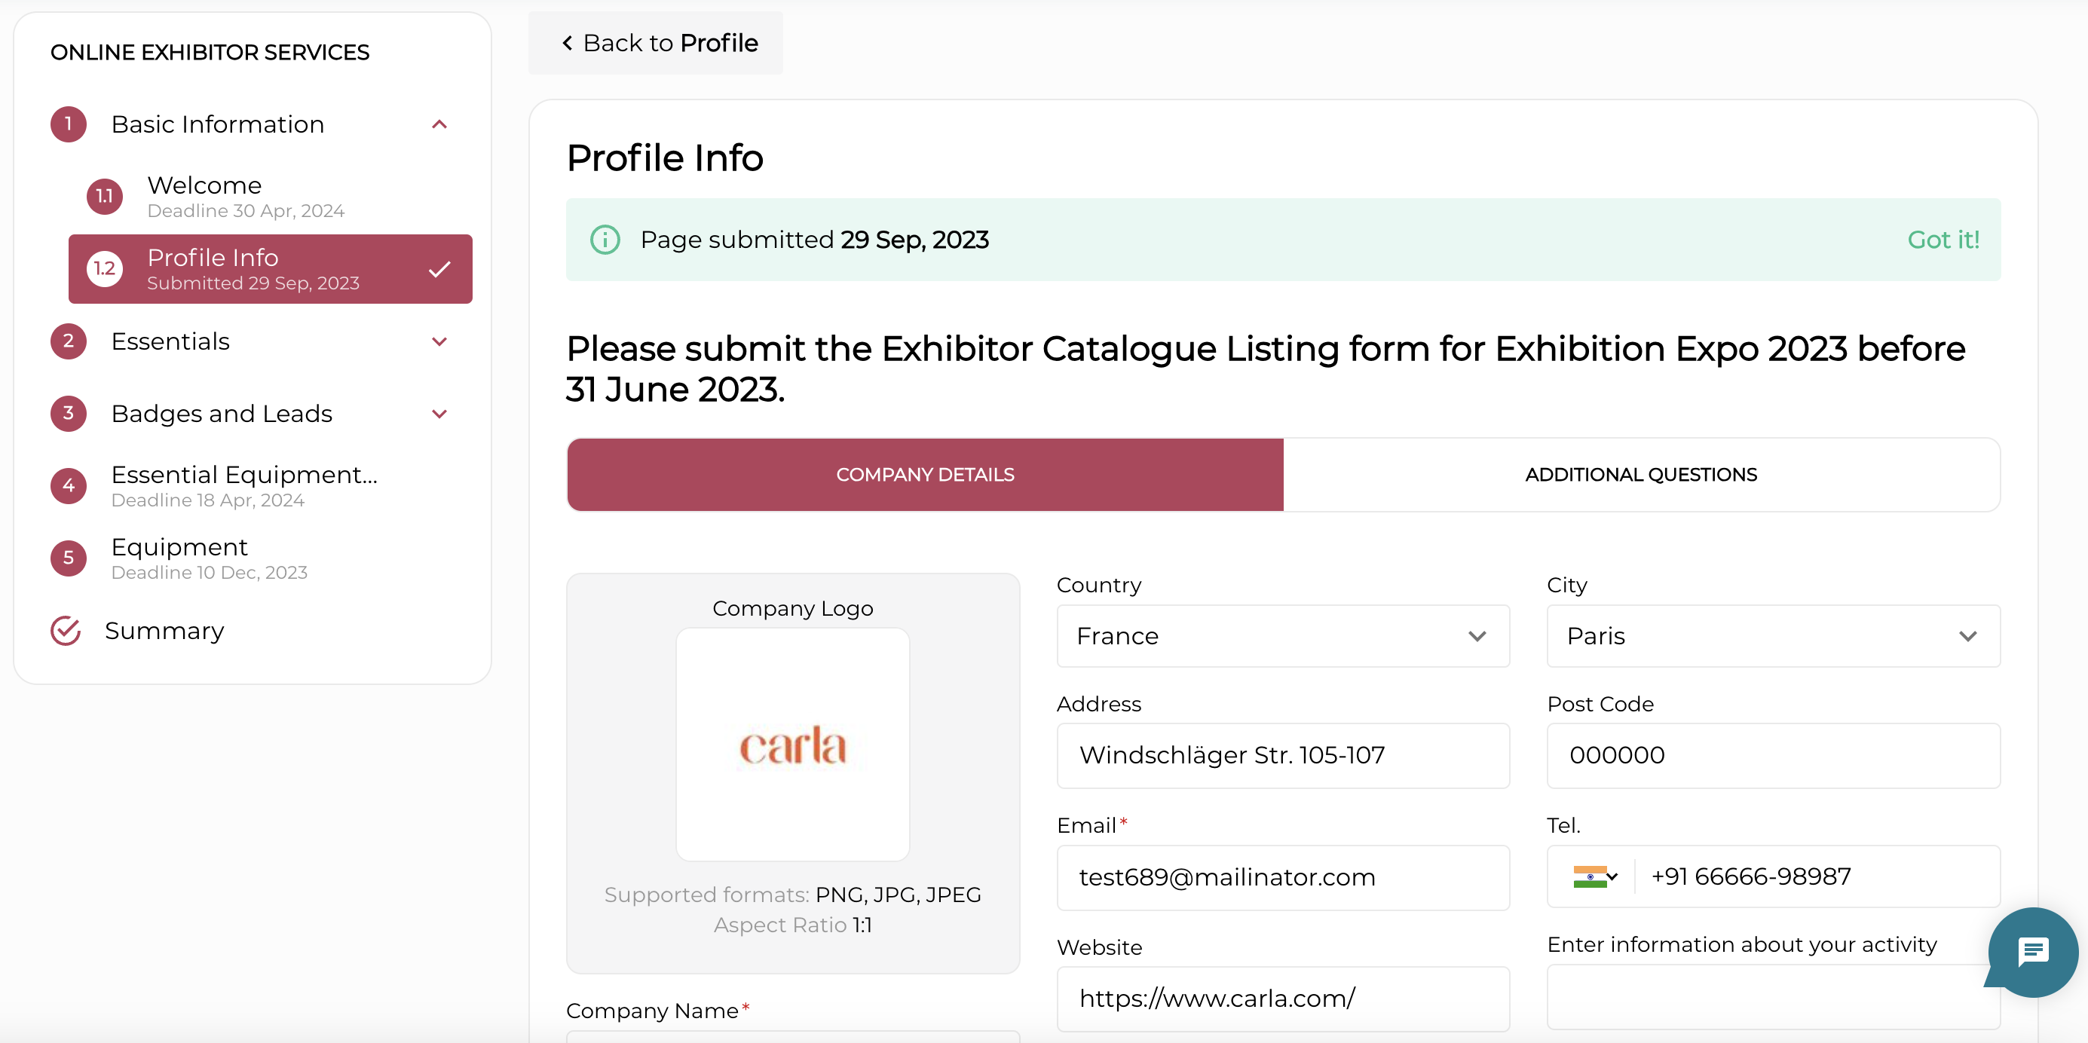Image resolution: width=2088 pixels, height=1043 pixels.
Task: Switch to the Additional Questions tab
Action: [1640, 475]
